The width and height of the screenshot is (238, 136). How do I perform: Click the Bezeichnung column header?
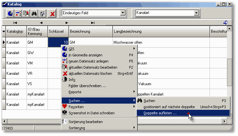(91, 31)
